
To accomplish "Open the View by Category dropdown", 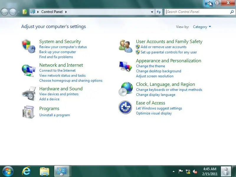I will click(202, 27).
